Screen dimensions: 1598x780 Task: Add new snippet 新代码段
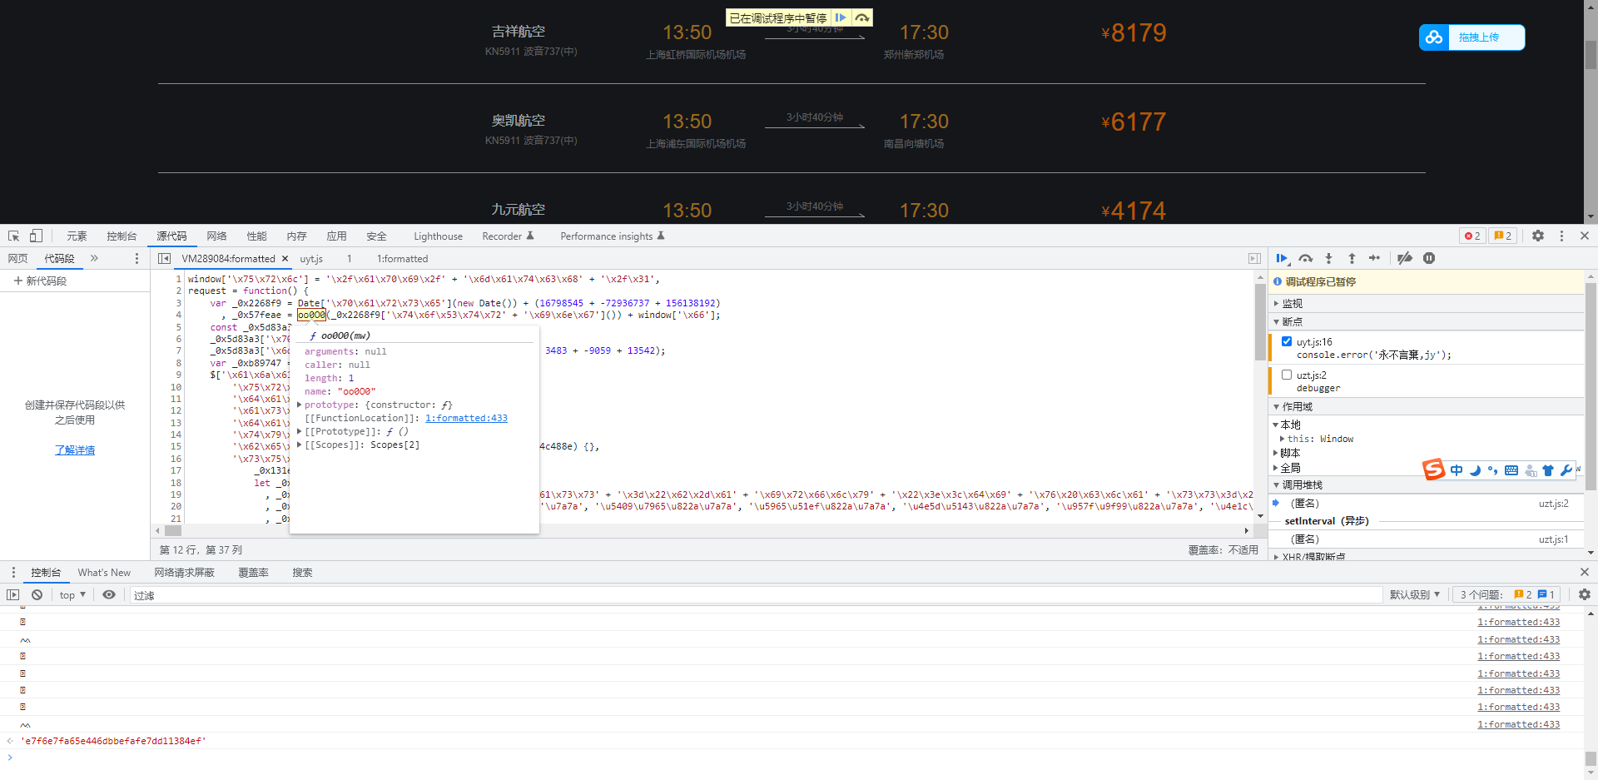pos(40,281)
